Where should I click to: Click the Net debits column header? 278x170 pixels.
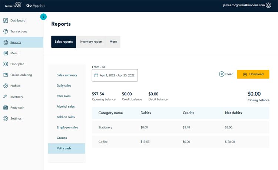coord(233,113)
